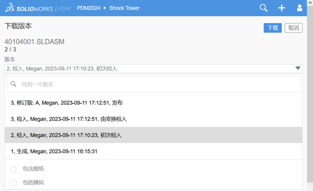Click the 下载 download button
The image size is (313, 191).
pyautogui.click(x=273, y=28)
